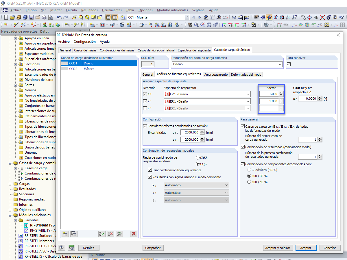
Task: Click the Detalles button
Action: point(88,248)
